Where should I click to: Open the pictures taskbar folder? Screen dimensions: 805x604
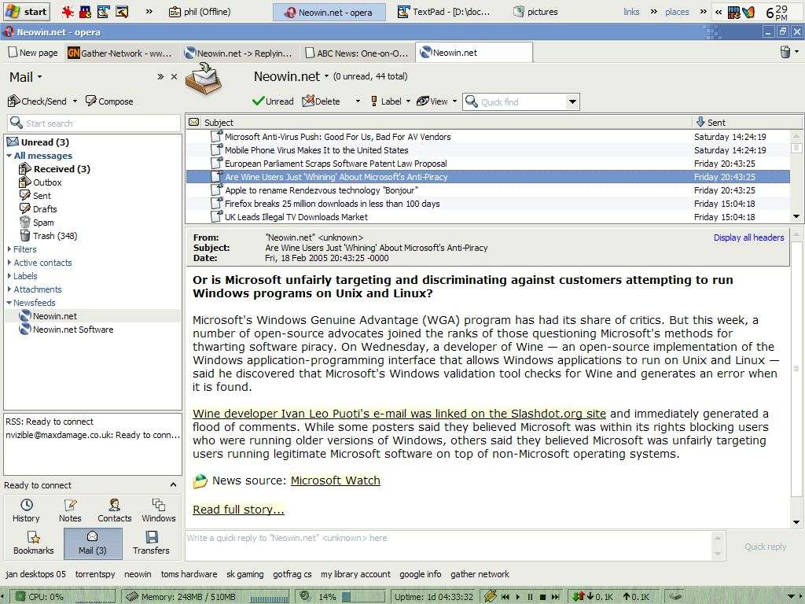[x=536, y=11]
